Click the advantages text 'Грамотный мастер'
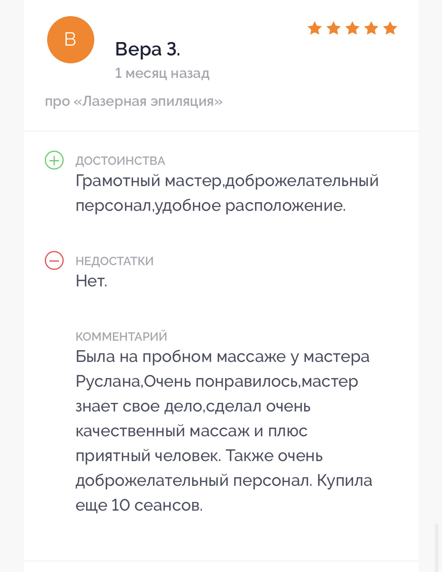Image resolution: width=442 pixels, height=572 pixels. [x=149, y=181]
